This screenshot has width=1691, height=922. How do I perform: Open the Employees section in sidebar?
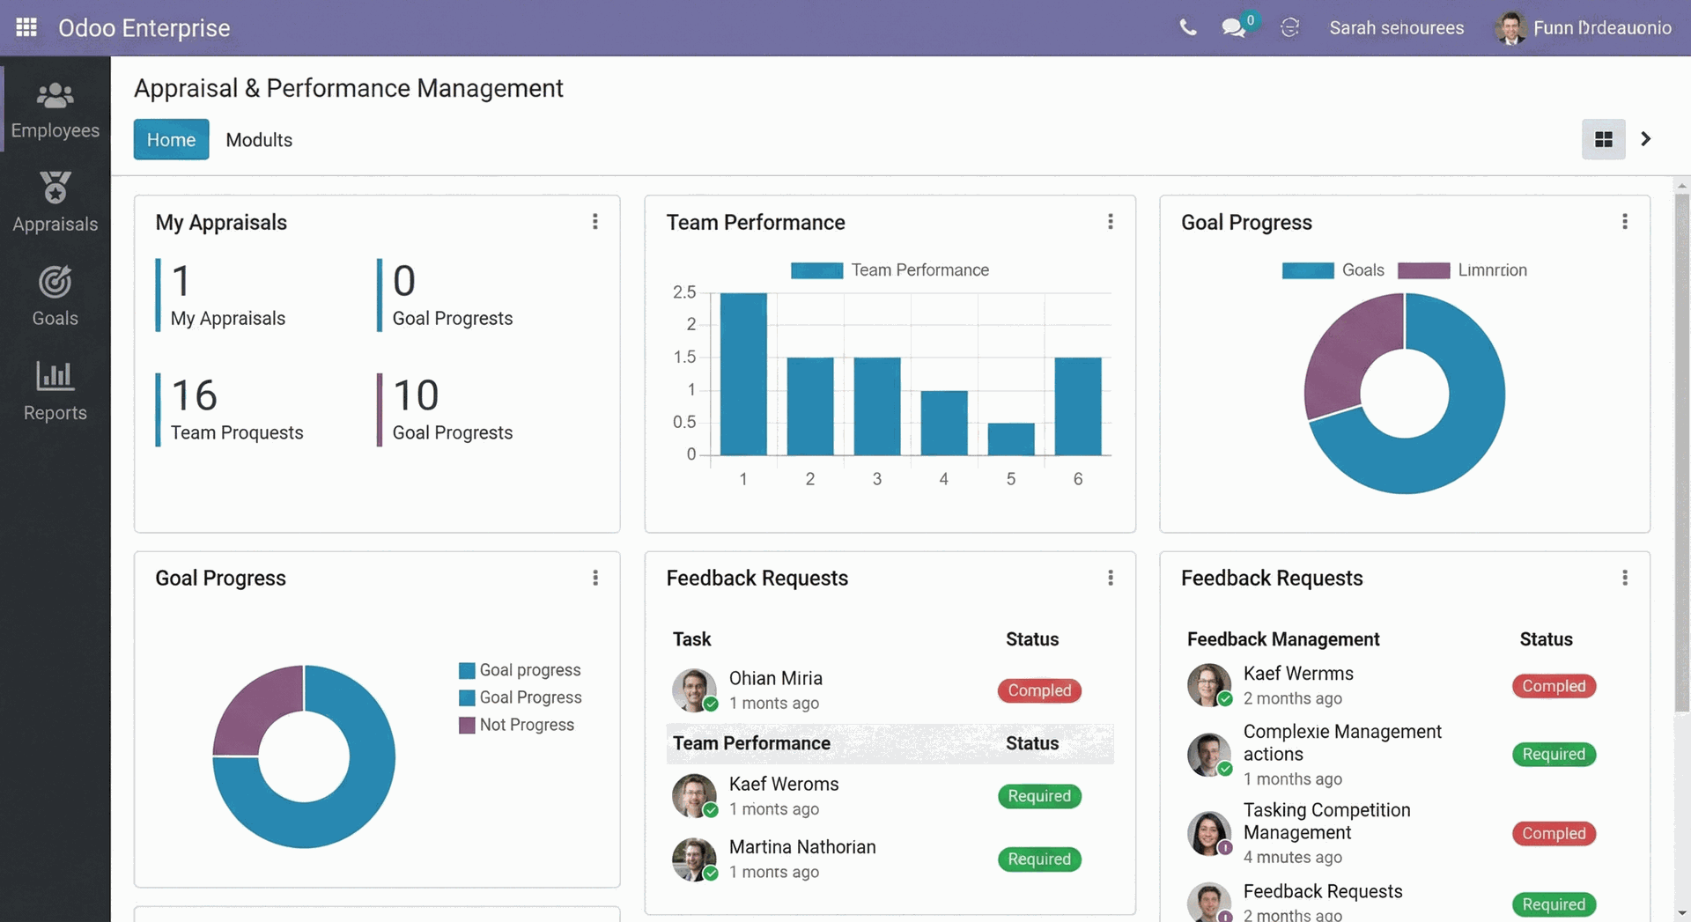point(55,109)
